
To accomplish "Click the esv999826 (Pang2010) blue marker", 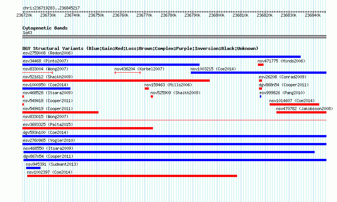I will point(261,96).
